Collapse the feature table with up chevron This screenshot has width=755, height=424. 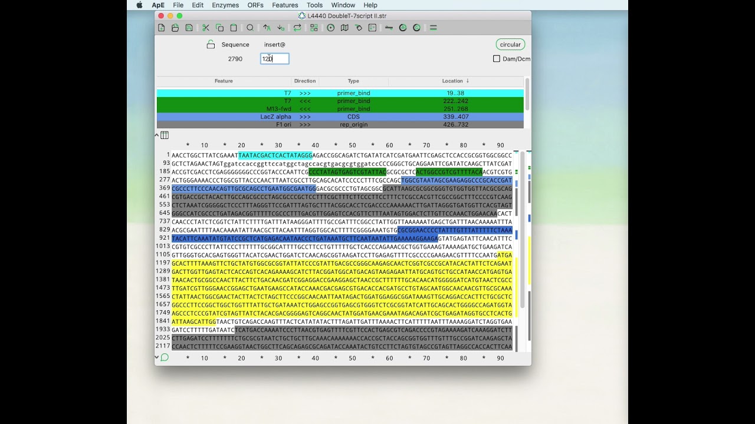157,135
